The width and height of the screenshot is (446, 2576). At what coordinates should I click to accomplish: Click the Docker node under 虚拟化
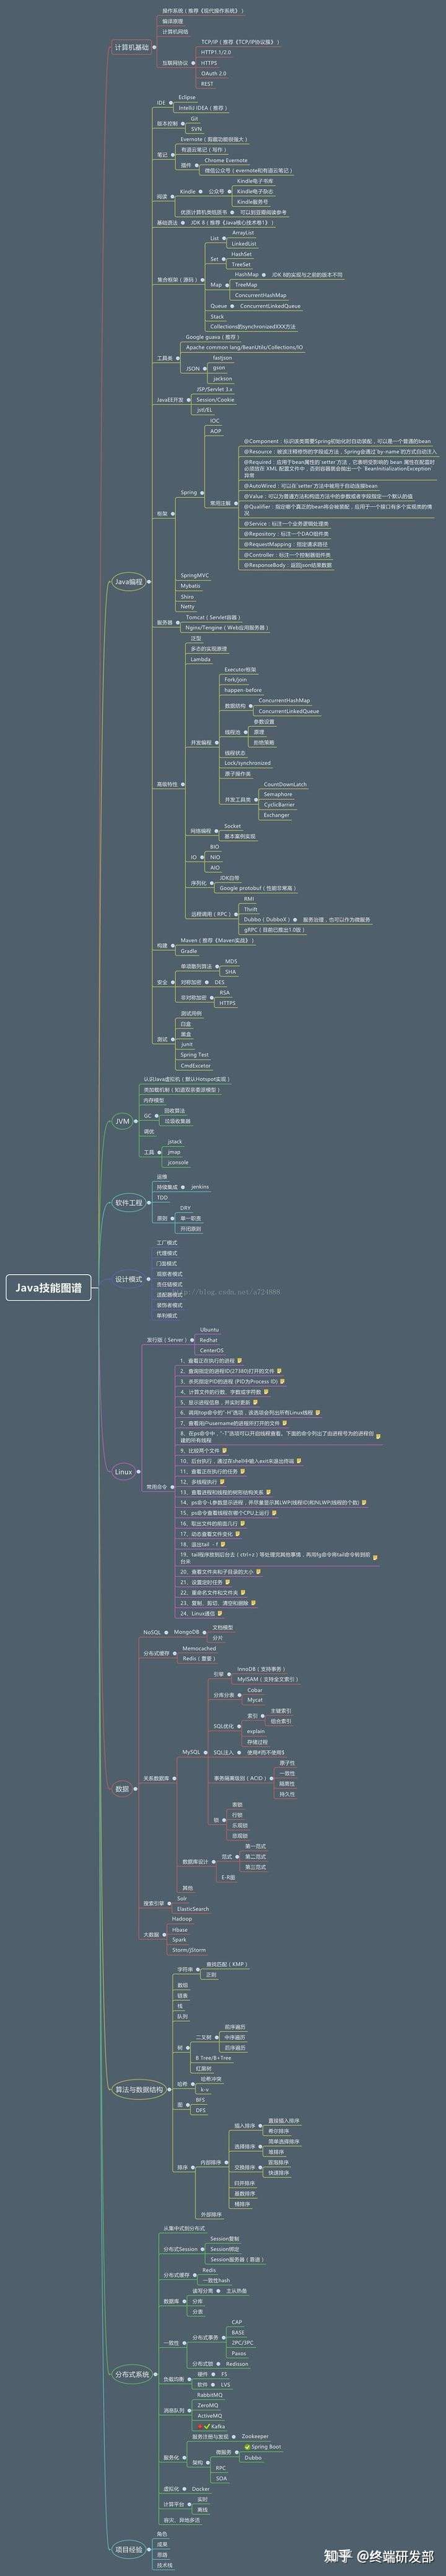pyautogui.click(x=201, y=2489)
